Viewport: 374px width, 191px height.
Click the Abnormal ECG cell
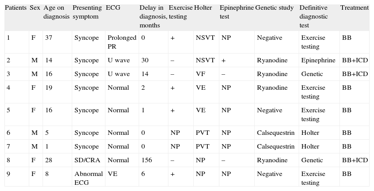[88, 178]
